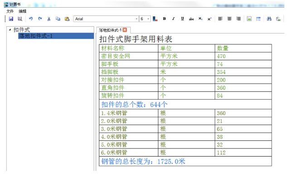Click the 5.0米钢管 cell

click(128, 145)
